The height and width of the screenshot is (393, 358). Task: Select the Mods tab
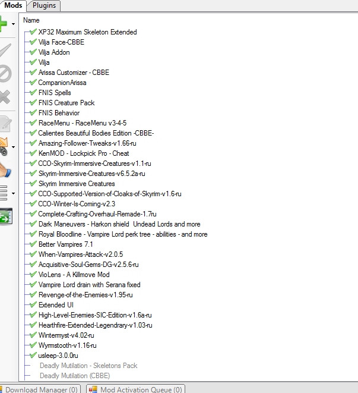13,5
